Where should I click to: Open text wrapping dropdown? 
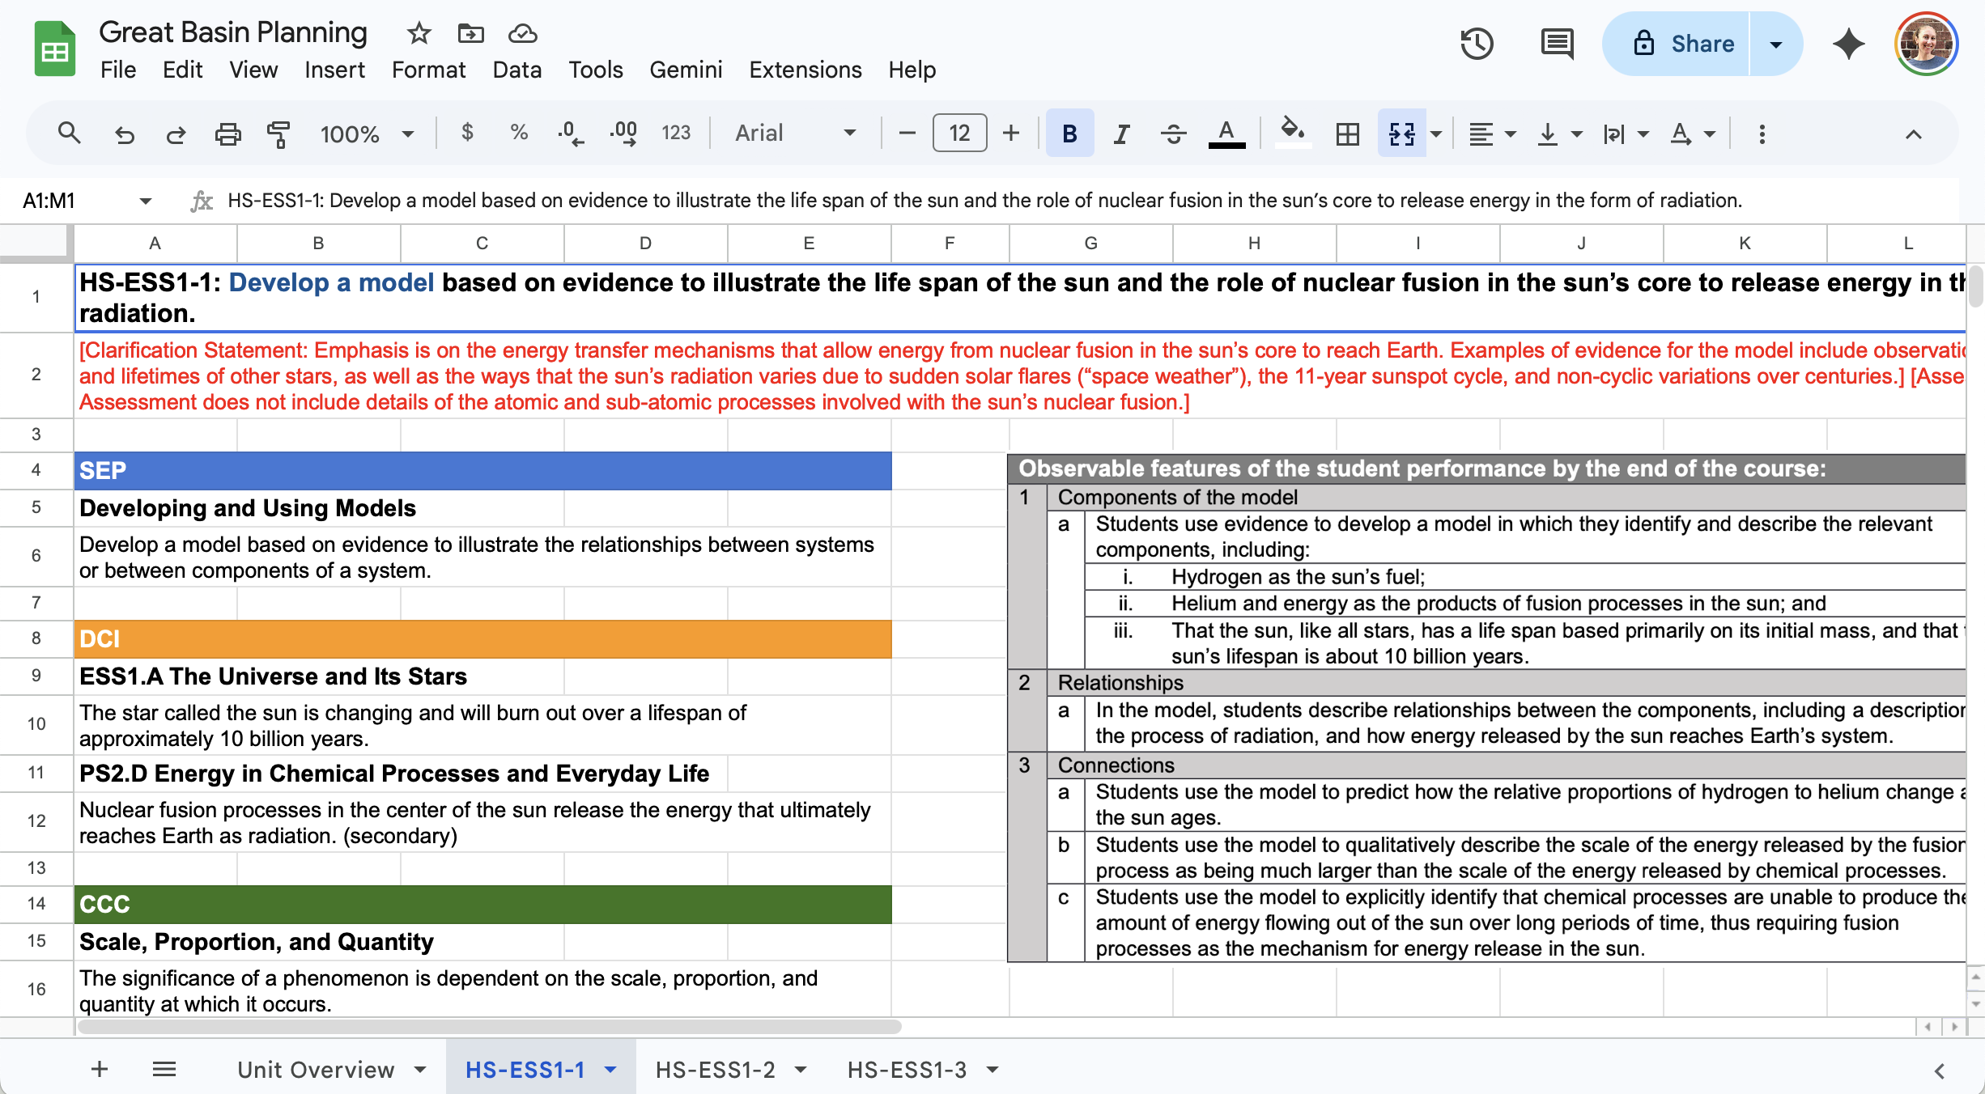pos(1626,134)
